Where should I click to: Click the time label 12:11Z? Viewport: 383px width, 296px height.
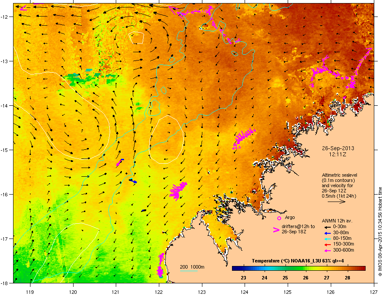pos(338,155)
